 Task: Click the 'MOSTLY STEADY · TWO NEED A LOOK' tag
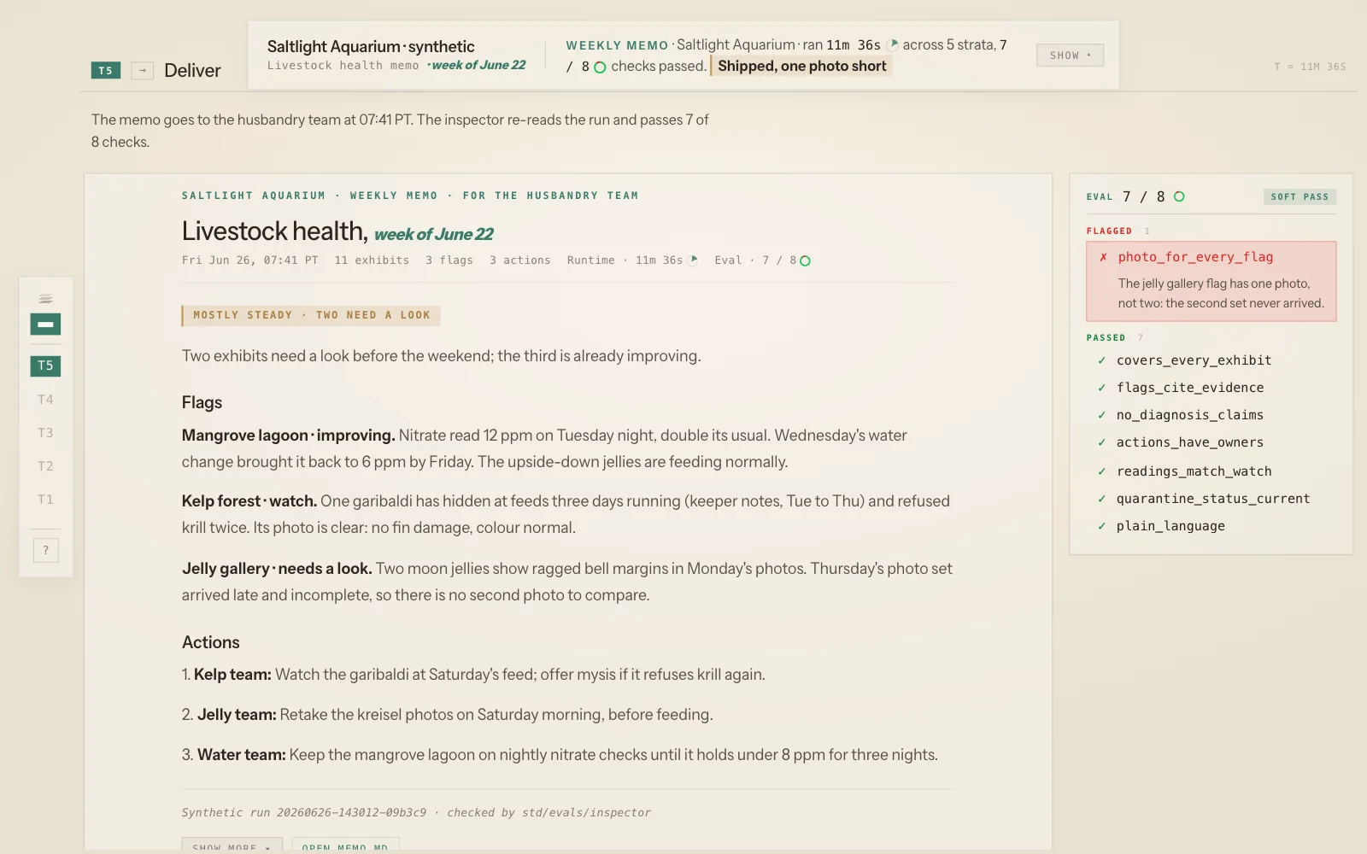pyautogui.click(x=312, y=316)
